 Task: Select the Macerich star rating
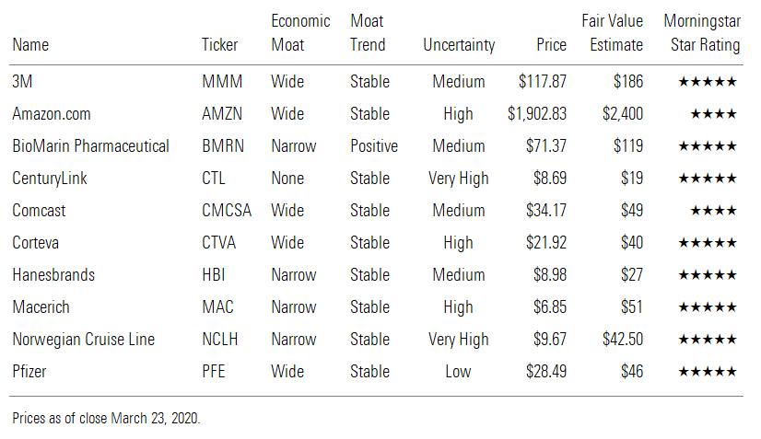(x=707, y=307)
